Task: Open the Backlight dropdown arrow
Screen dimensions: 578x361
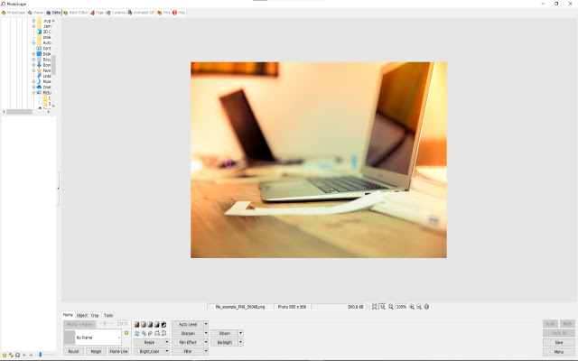Action: tap(241, 342)
